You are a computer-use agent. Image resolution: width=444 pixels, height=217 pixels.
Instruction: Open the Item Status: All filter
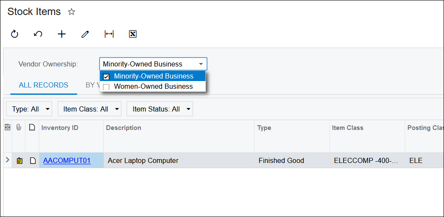click(x=159, y=109)
